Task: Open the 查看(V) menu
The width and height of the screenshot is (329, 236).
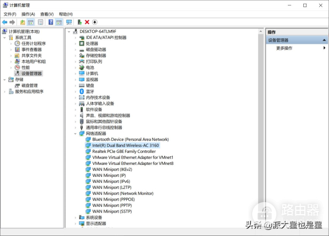Action: [47, 14]
